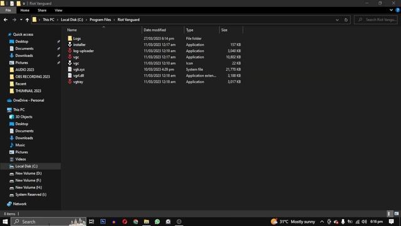Click the taskbar Search box
The width and height of the screenshot is (401, 226).
click(49, 222)
